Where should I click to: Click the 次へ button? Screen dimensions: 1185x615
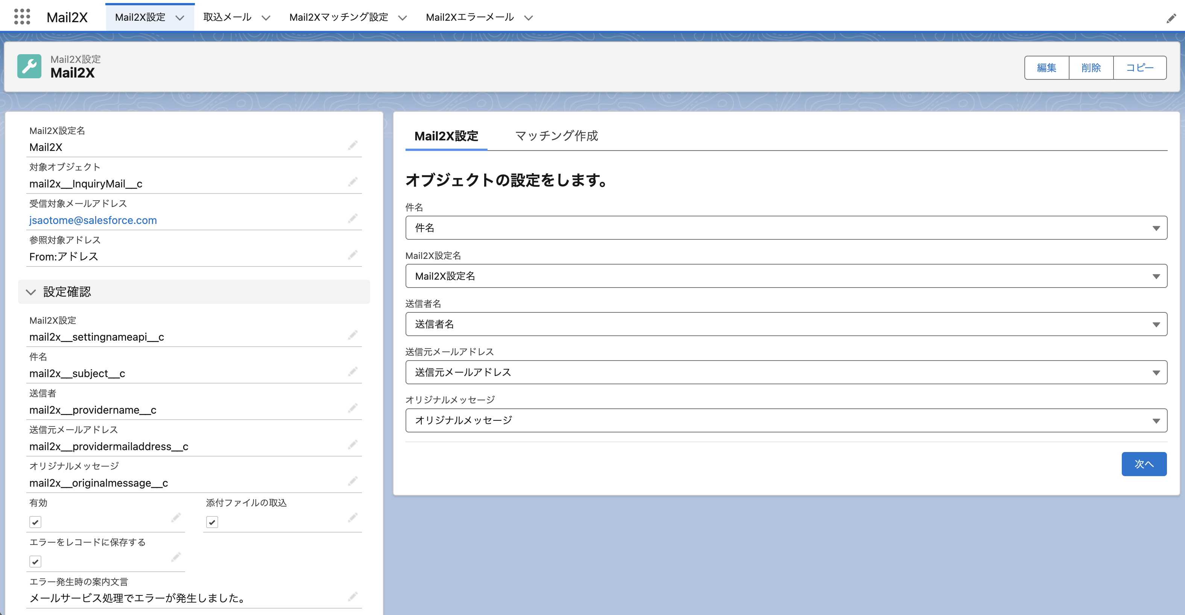click(x=1144, y=464)
